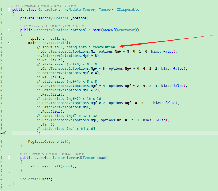Collapse the forward method fold chevron
This screenshot has height=191, width=218.
[9, 158]
